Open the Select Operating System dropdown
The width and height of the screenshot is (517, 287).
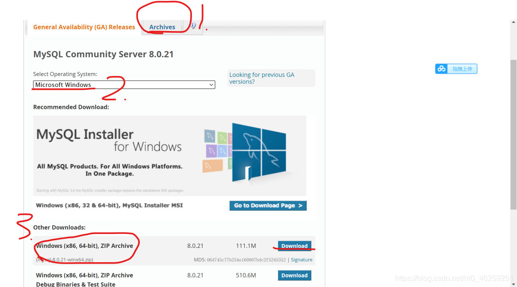pos(124,85)
